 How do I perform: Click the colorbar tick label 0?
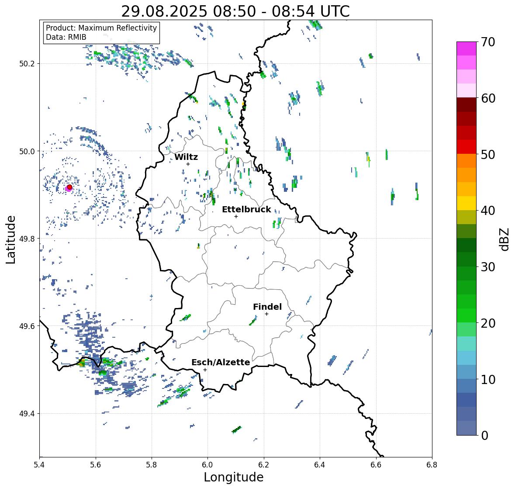point(484,436)
